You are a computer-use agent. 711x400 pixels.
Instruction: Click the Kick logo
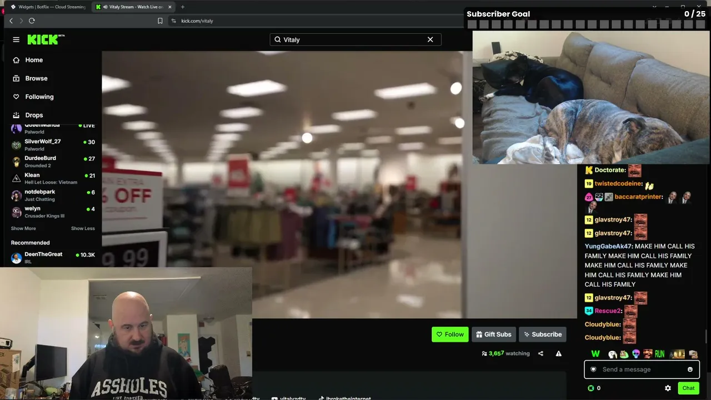(x=46, y=39)
